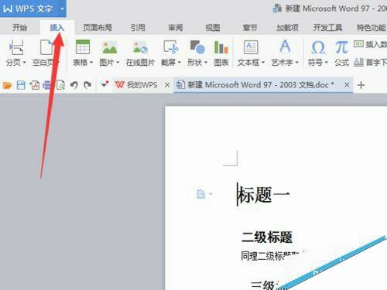The image size is (387, 290).
Task: Close the 新建 Microsoft Word 文档.doc tab
Action: pos(347,85)
